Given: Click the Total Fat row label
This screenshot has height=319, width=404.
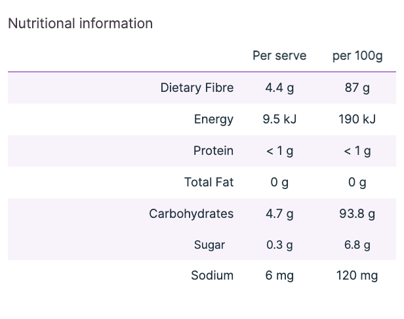Looking at the screenshot, I should 209,182.
